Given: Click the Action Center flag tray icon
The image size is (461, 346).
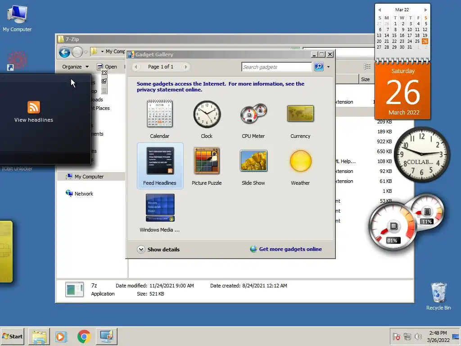Looking at the screenshot, I should coord(396,337).
